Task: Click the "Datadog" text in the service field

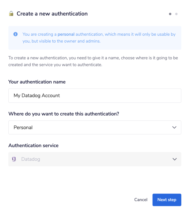Action: tap(31, 159)
